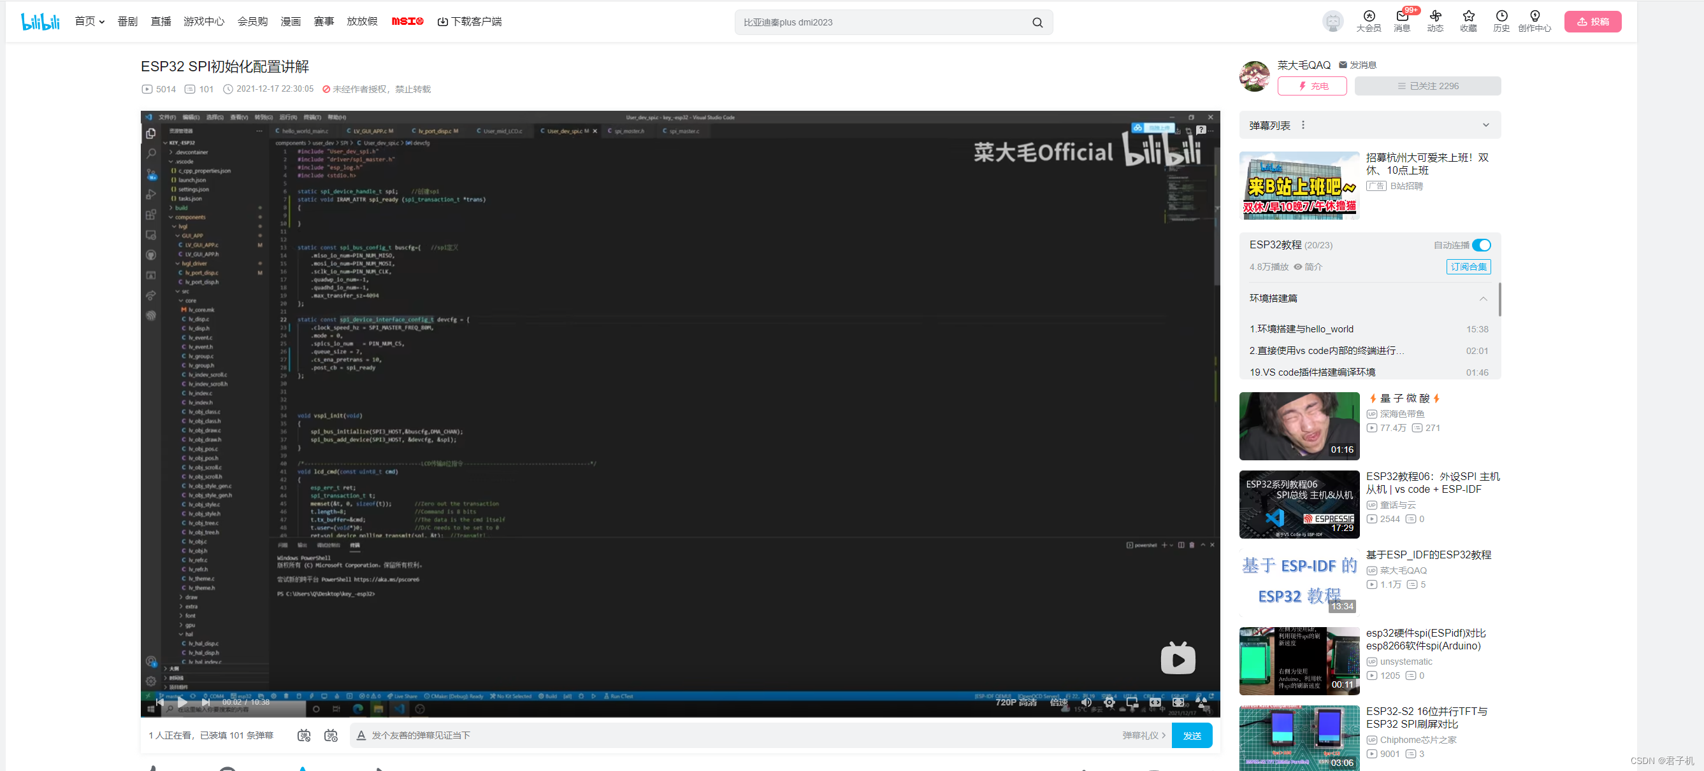The height and width of the screenshot is (771, 1704).
Task: Collapse the 环境搭建篇 playlist section
Action: (1485, 299)
